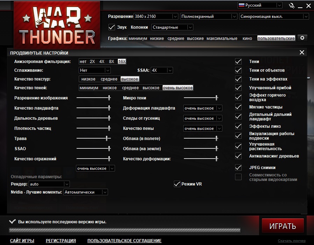Open the advanced graphics gear settings
Screen dimensions: 314x245
(x=302, y=38)
